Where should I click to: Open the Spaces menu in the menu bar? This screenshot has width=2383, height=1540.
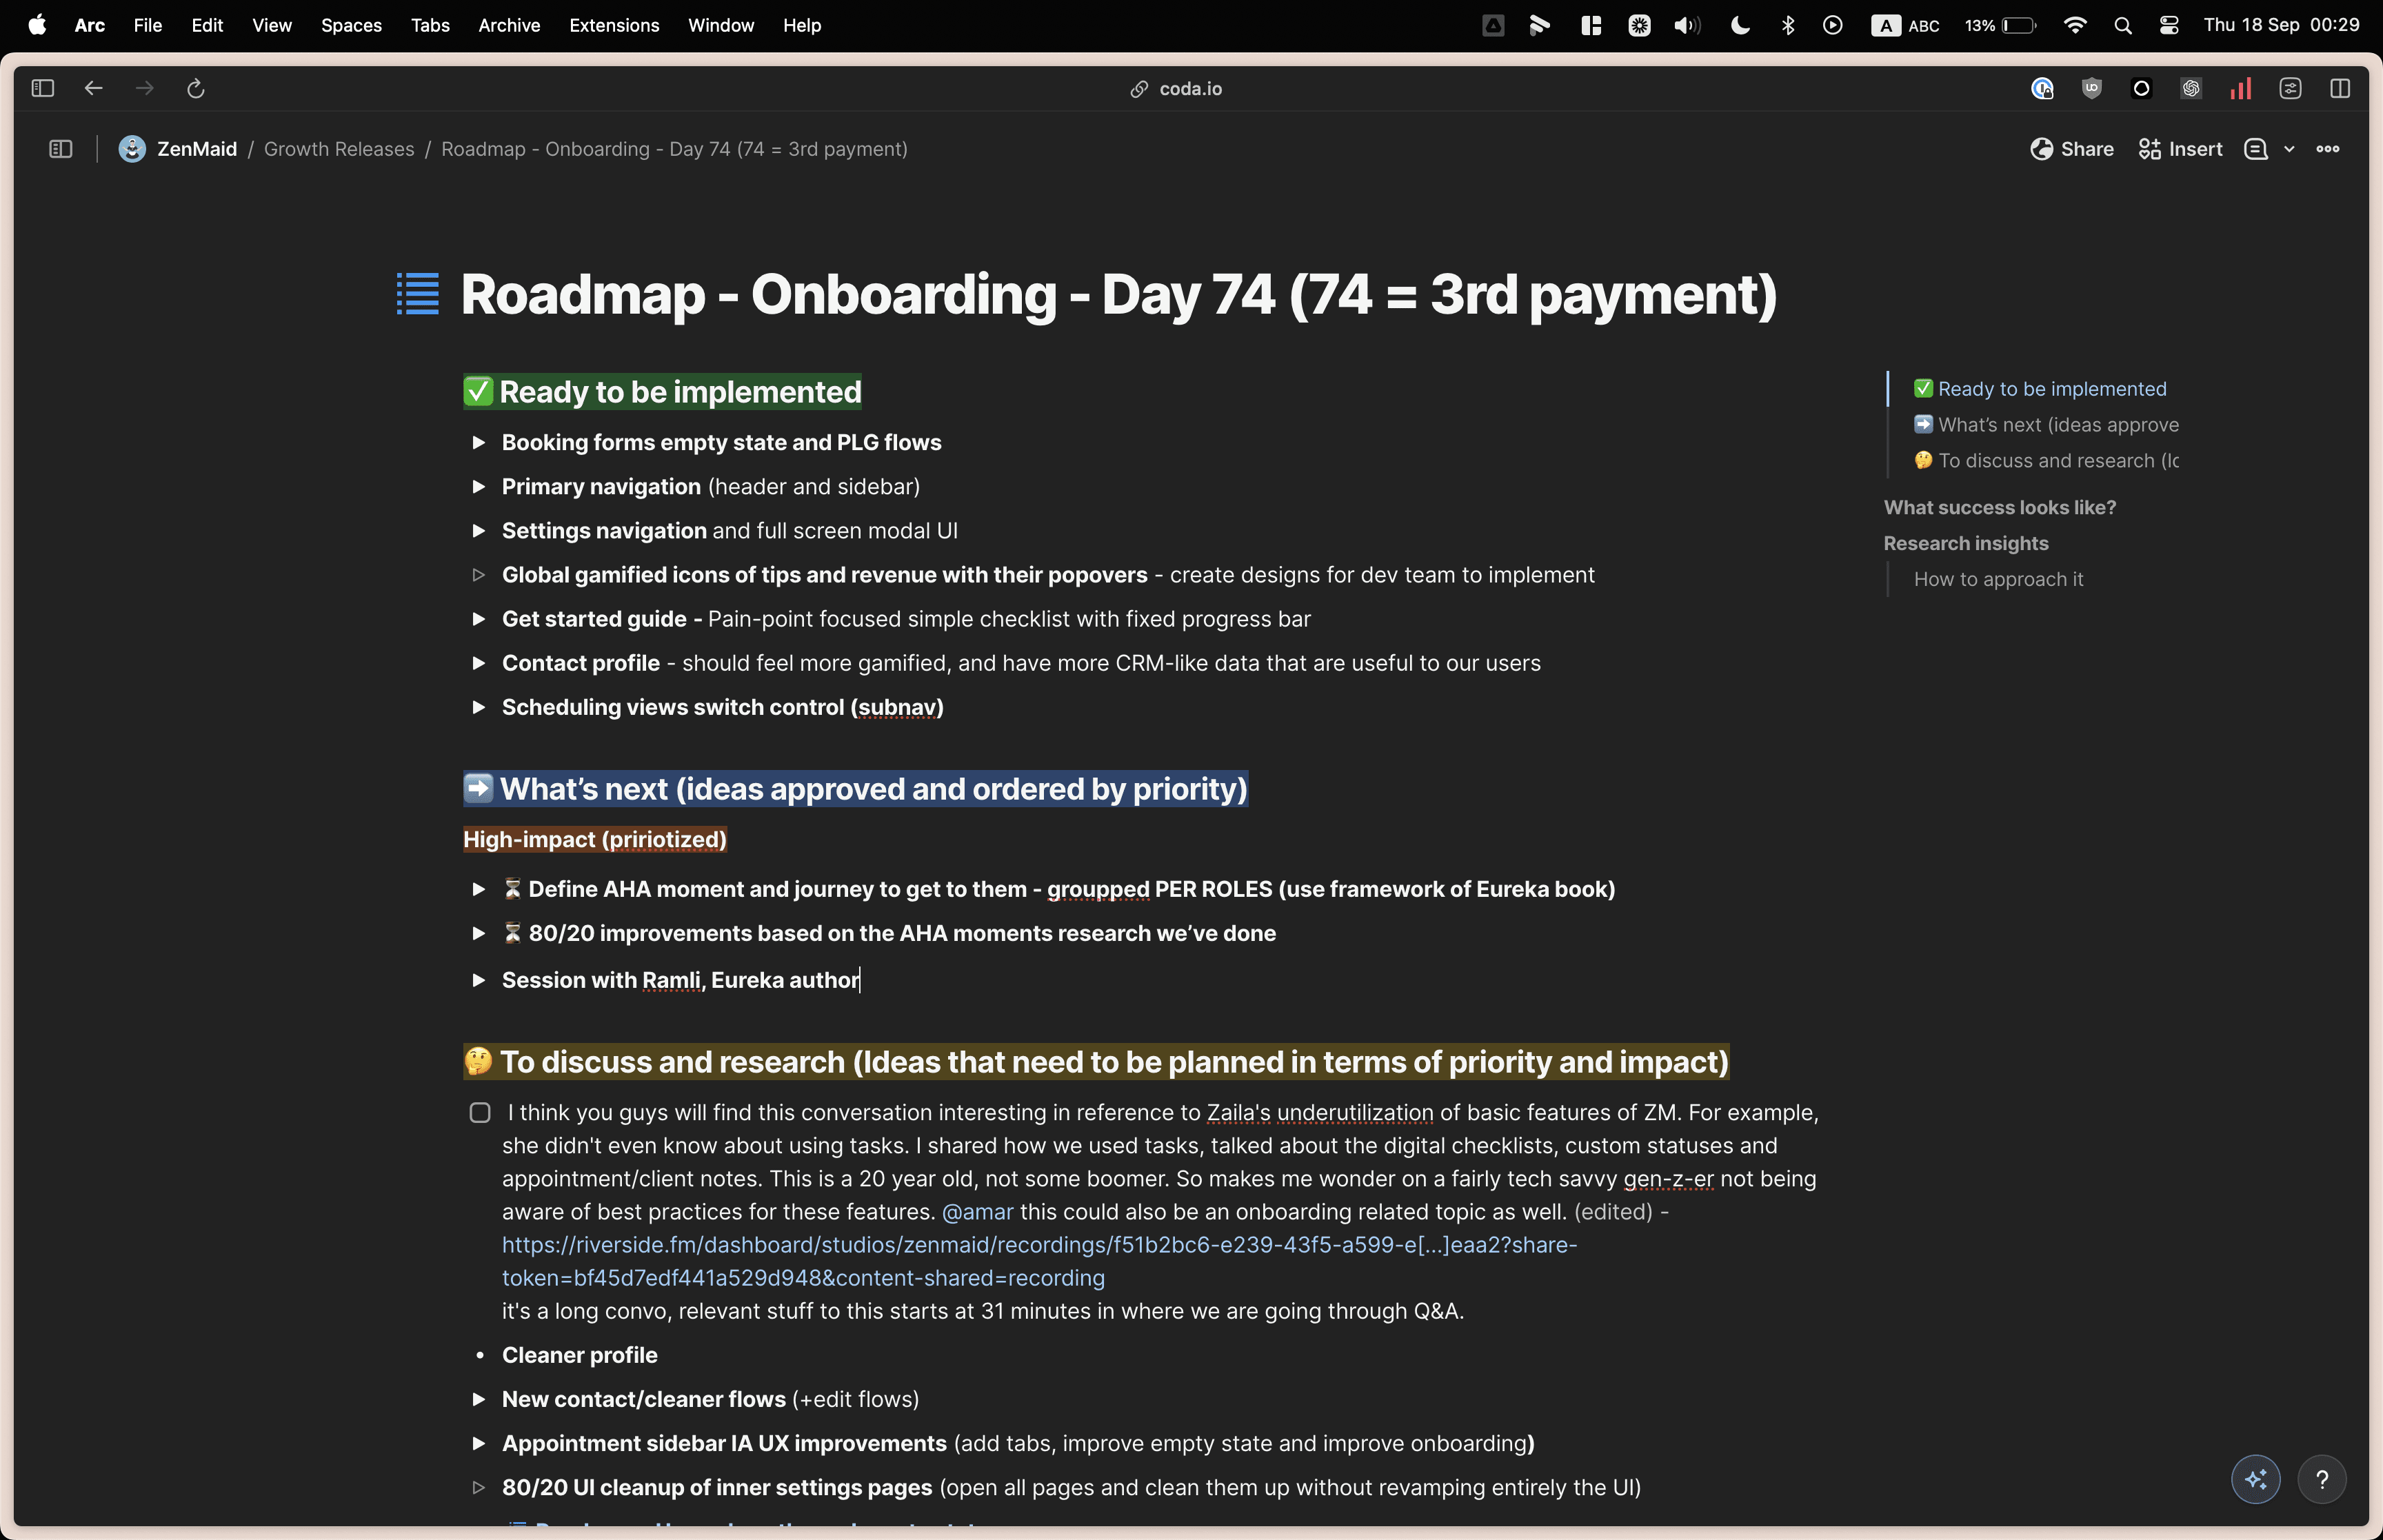(x=351, y=25)
